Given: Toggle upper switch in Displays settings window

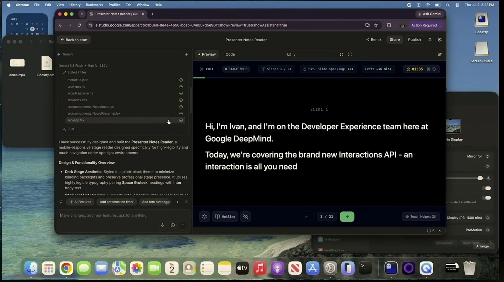Looking at the screenshot, I should 486,188.
